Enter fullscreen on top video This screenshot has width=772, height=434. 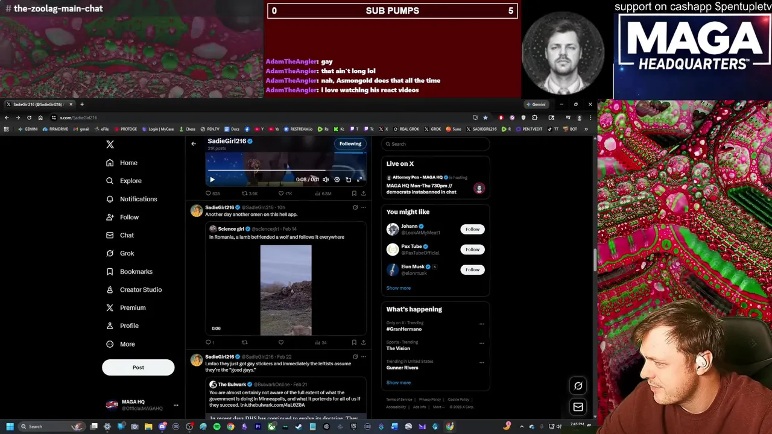click(359, 179)
